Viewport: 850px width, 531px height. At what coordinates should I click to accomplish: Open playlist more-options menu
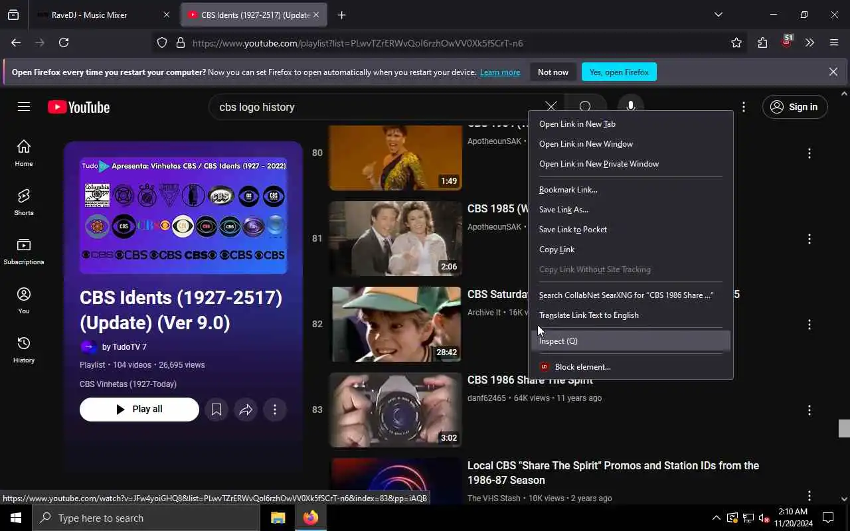tap(275, 410)
